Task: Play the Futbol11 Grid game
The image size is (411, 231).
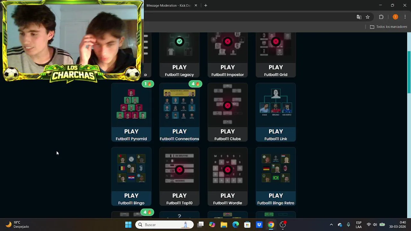Action: coord(276,55)
